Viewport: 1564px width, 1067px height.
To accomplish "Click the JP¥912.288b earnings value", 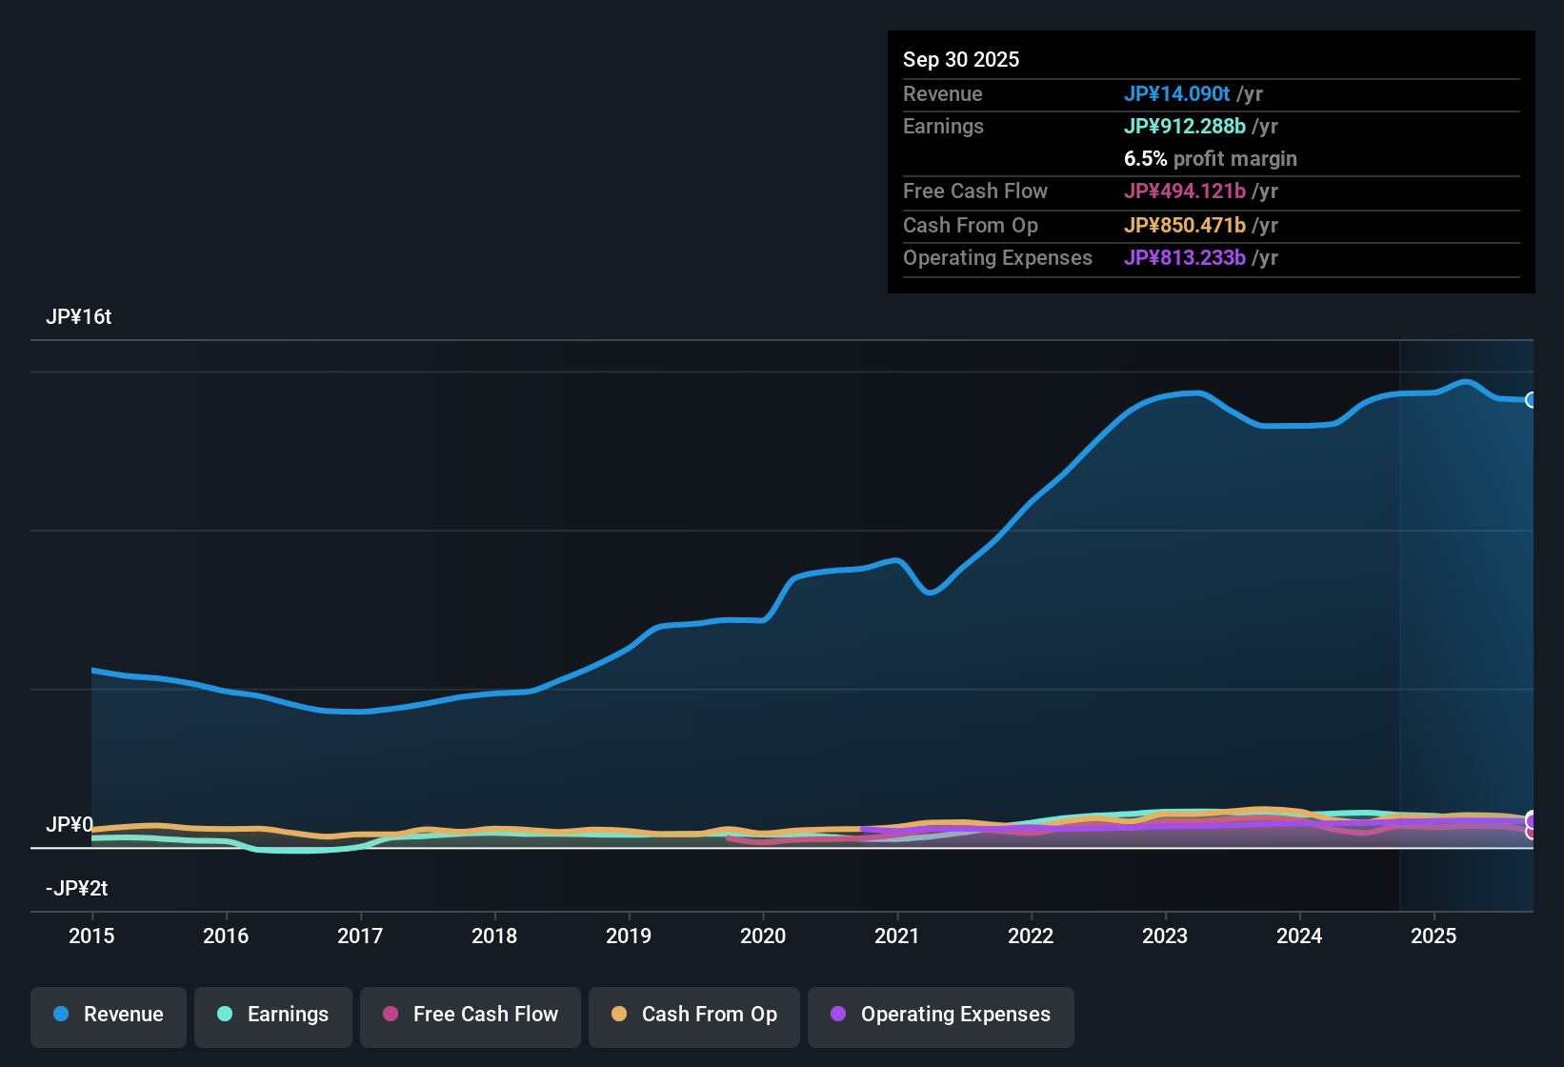I will (x=1185, y=126).
